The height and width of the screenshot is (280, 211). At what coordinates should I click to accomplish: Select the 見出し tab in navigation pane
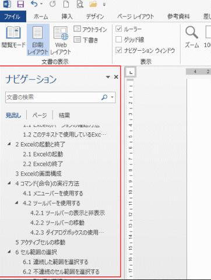tap(13, 116)
